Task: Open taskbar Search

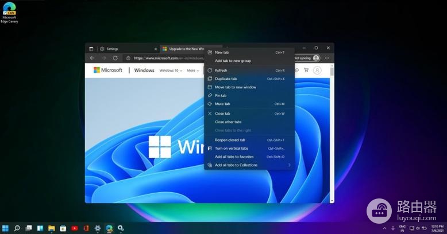Action: (x=17, y=228)
